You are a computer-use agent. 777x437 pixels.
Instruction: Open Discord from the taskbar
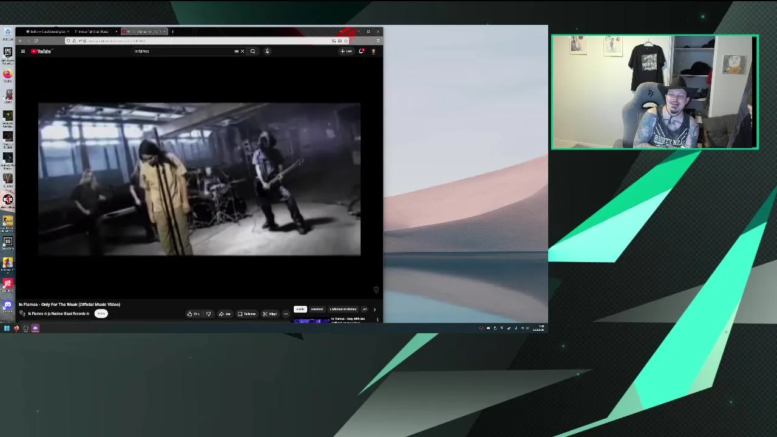coord(35,328)
